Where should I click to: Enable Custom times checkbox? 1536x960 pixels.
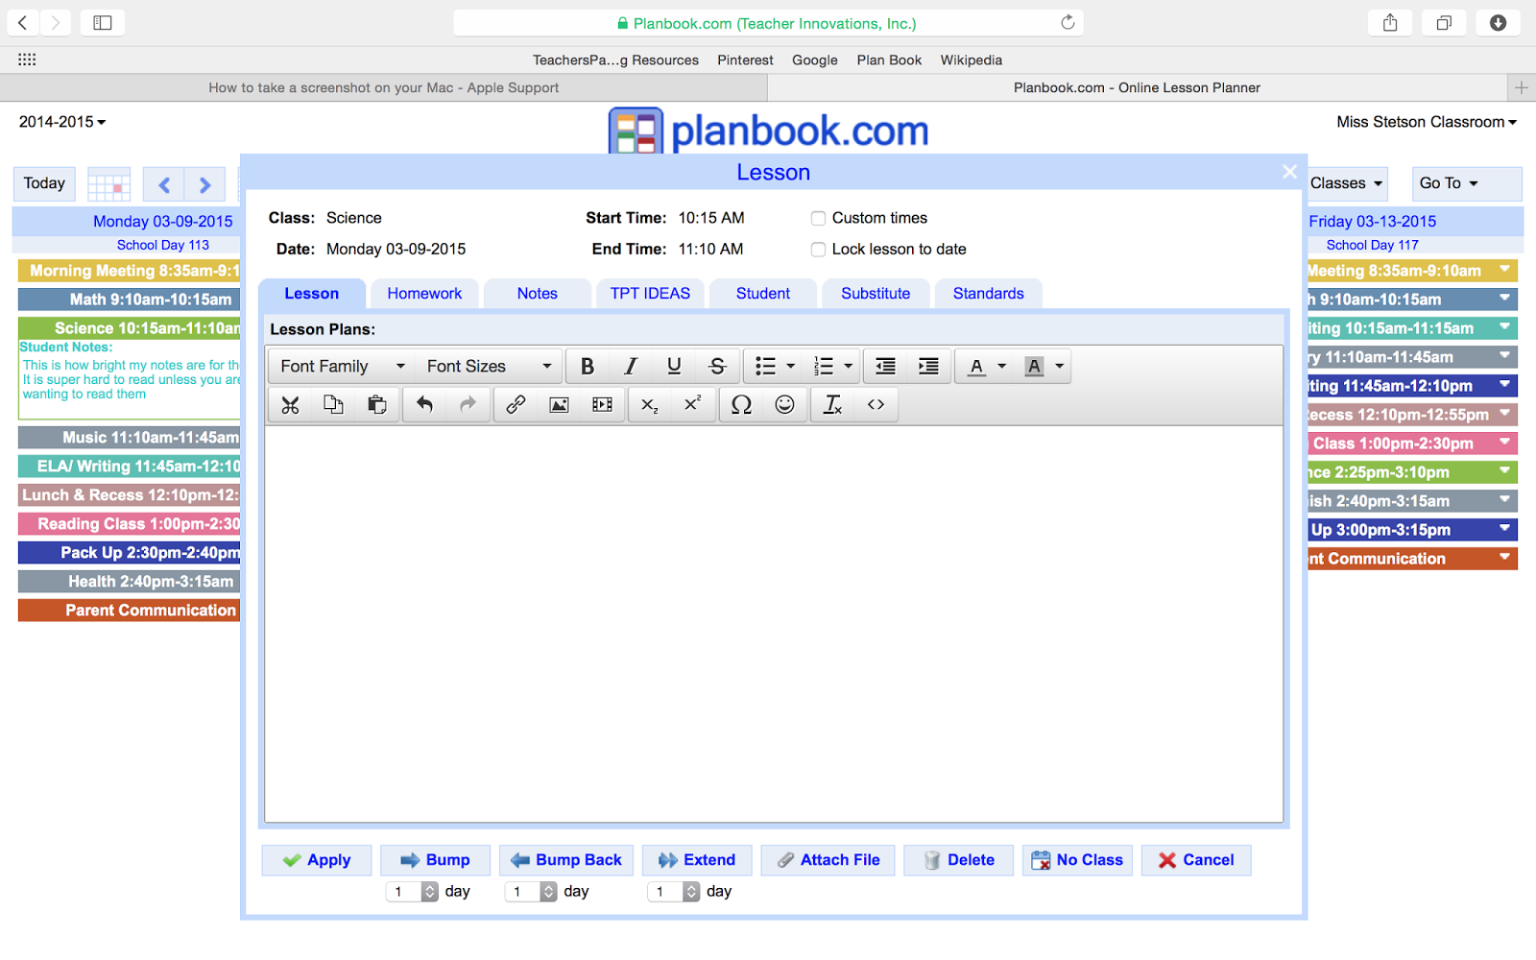pyautogui.click(x=818, y=219)
